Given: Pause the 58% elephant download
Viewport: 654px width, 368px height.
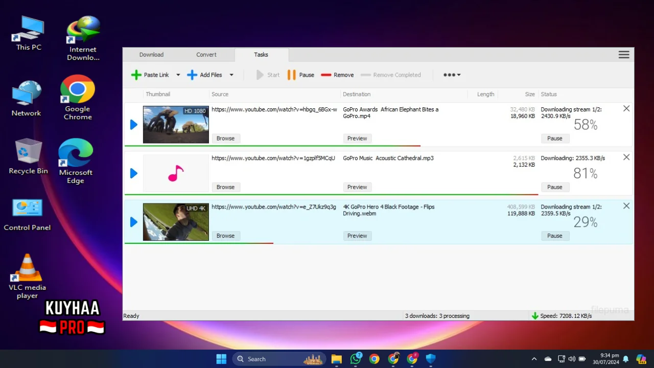Looking at the screenshot, I should tap(555, 139).
